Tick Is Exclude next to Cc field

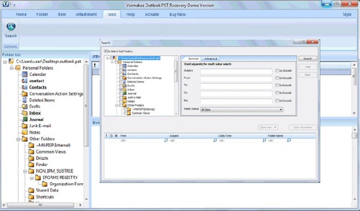coord(277,93)
